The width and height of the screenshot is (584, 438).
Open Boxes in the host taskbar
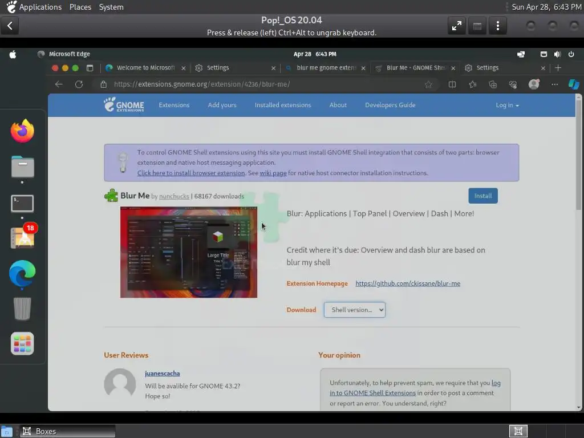67,431
